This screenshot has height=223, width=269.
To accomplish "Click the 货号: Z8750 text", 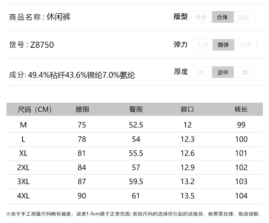I will pyautogui.click(x=31, y=45).
